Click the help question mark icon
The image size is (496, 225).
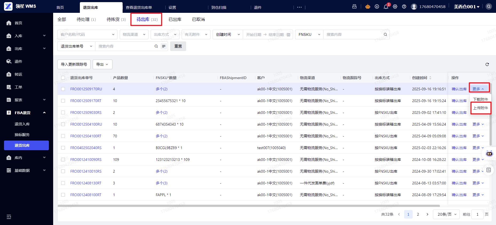tap(404, 7)
